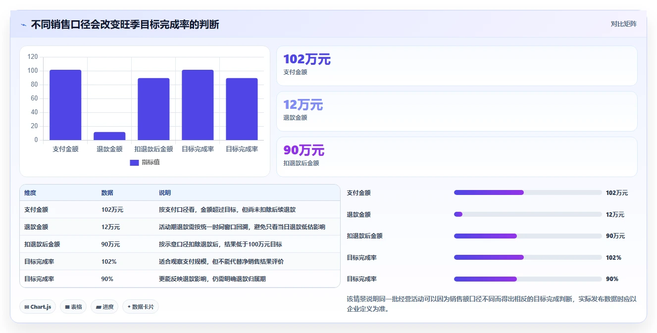Click the 目标完成率 progress bar showing 90%
Viewport: 657px width, 333px height.
click(528, 279)
